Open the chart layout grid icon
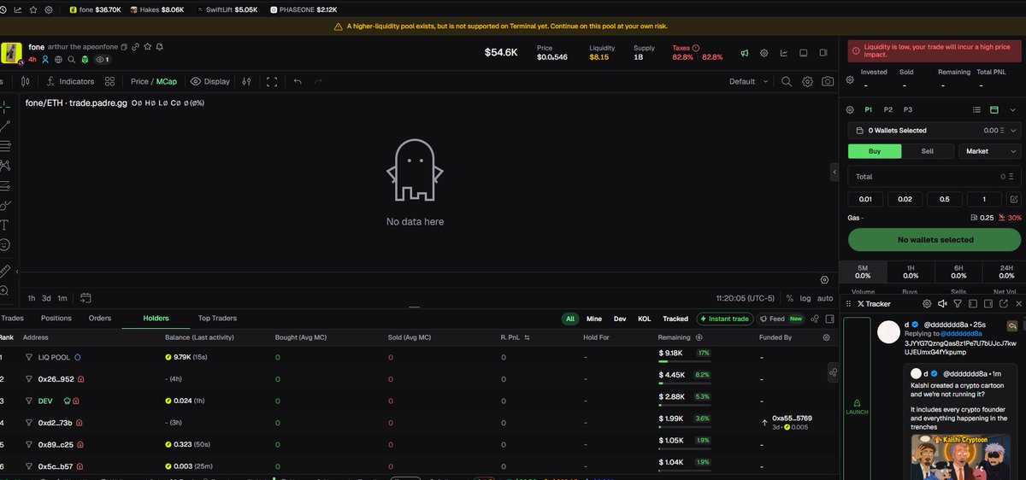The image size is (1026, 480). (110, 81)
